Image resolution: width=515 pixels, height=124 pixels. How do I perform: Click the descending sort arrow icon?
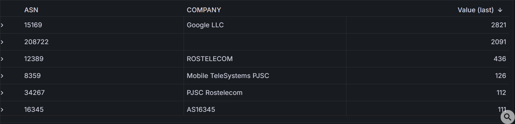(500, 10)
